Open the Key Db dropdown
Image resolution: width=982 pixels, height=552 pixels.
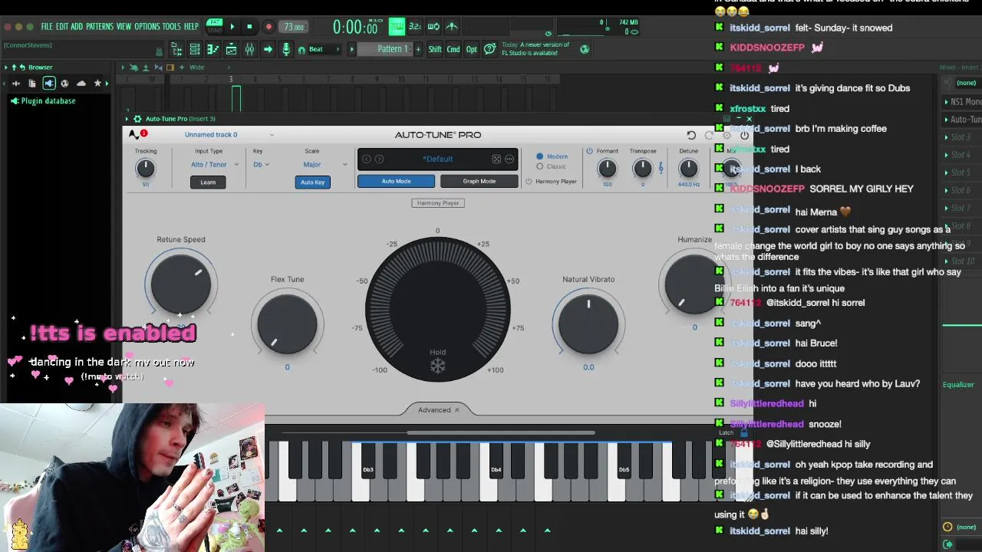tap(261, 164)
